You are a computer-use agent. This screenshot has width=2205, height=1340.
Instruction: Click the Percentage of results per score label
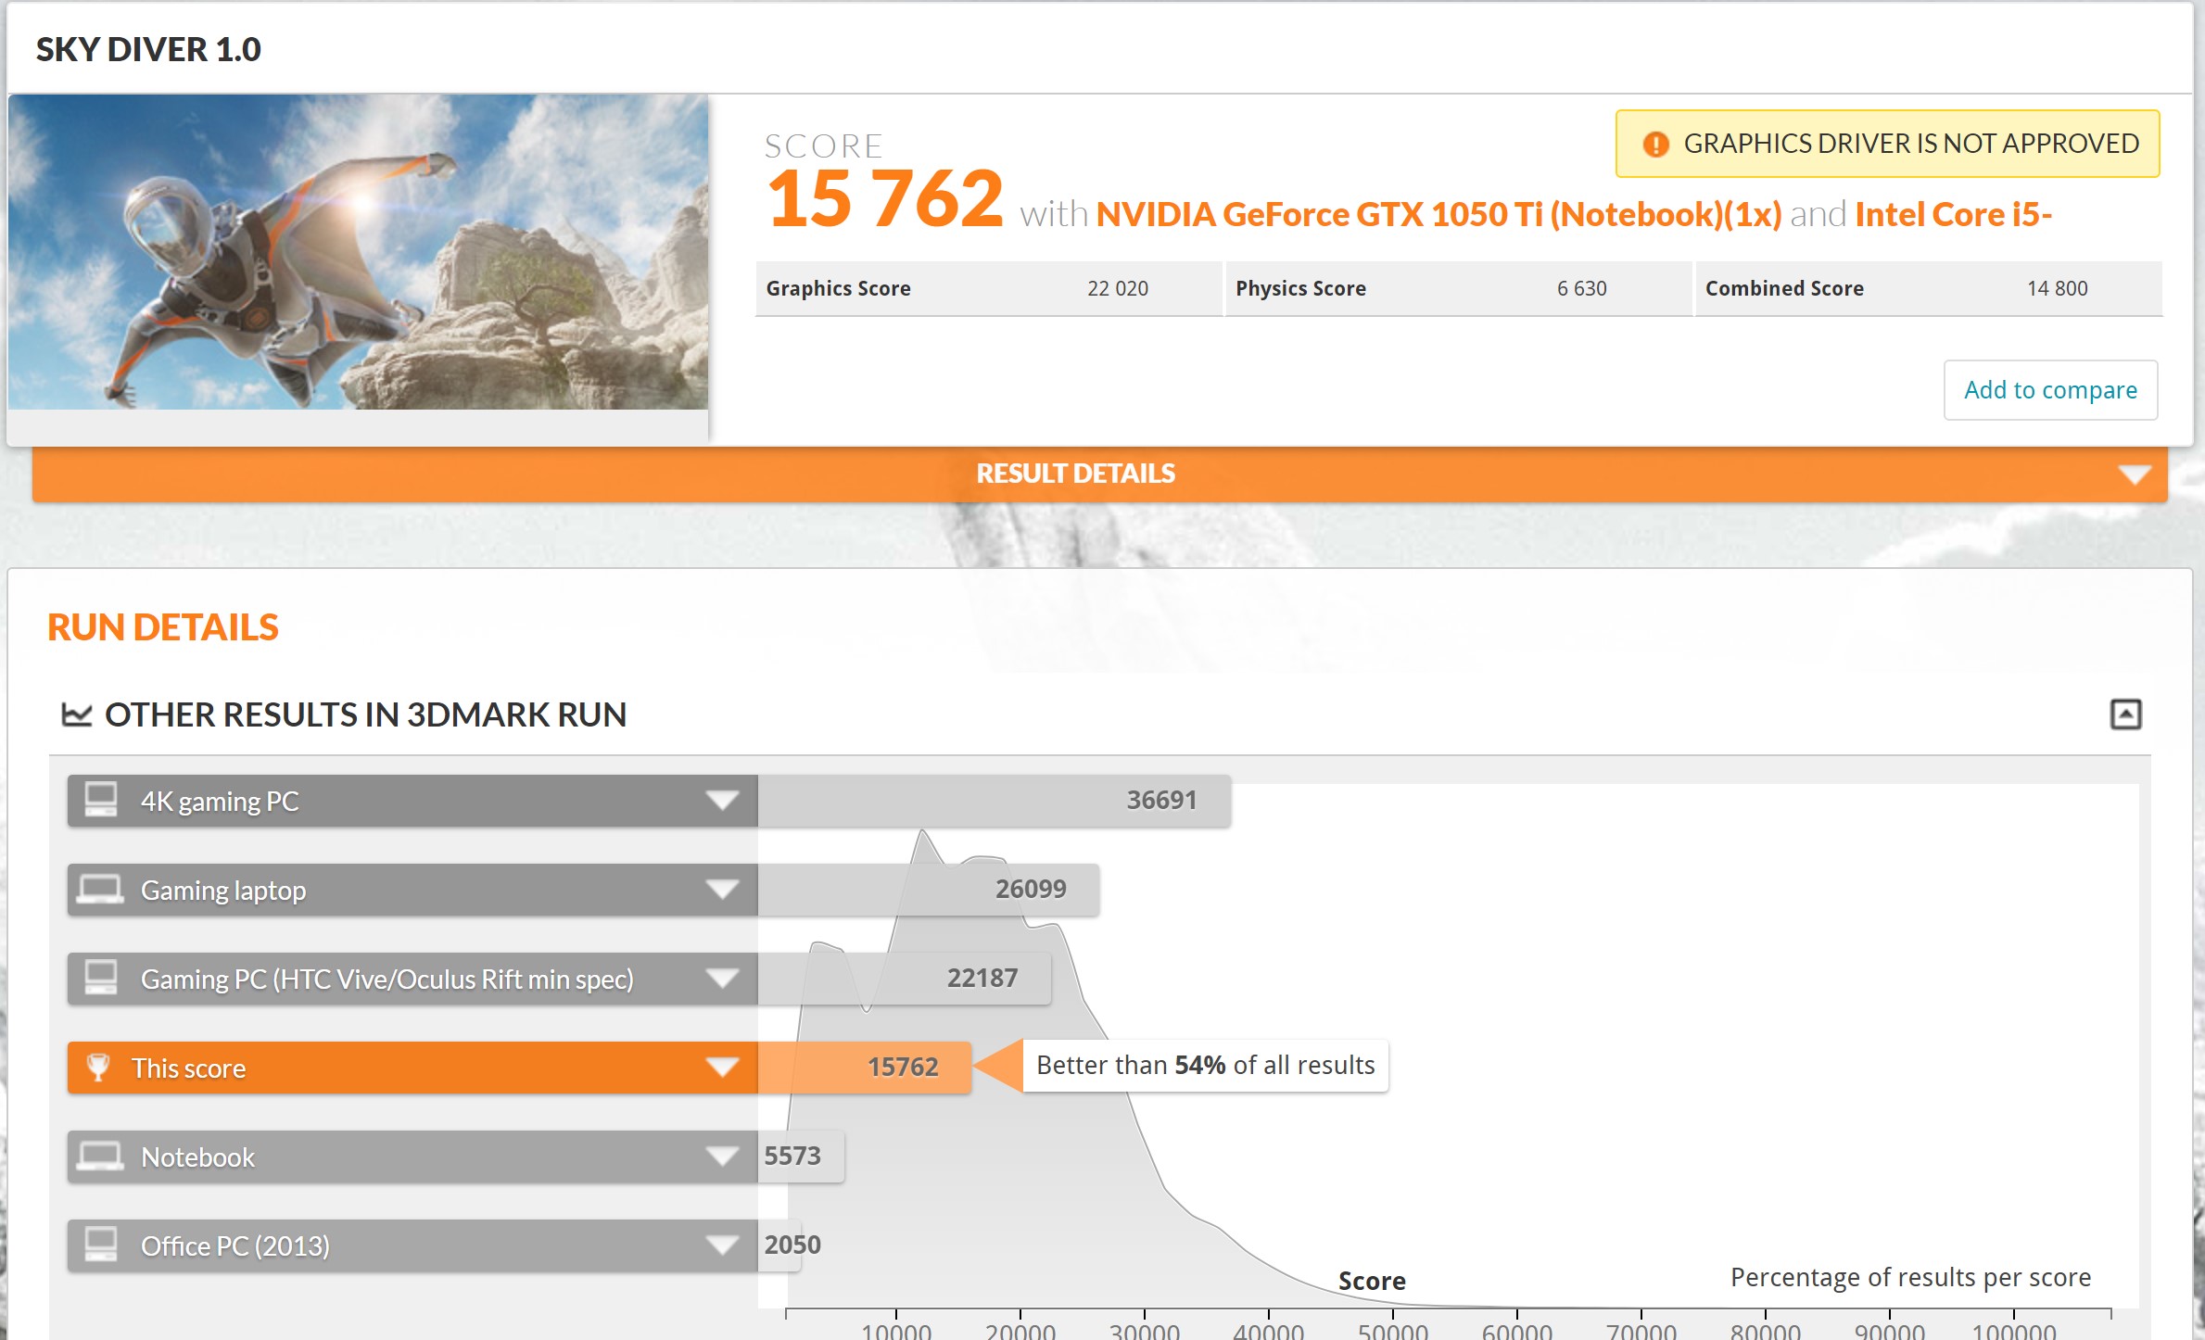click(1910, 1277)
